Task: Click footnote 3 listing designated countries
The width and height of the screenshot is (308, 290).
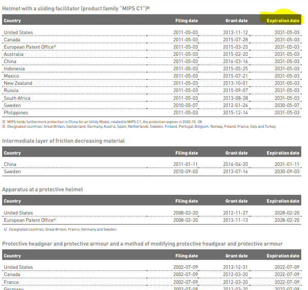Action: (139, 126)
